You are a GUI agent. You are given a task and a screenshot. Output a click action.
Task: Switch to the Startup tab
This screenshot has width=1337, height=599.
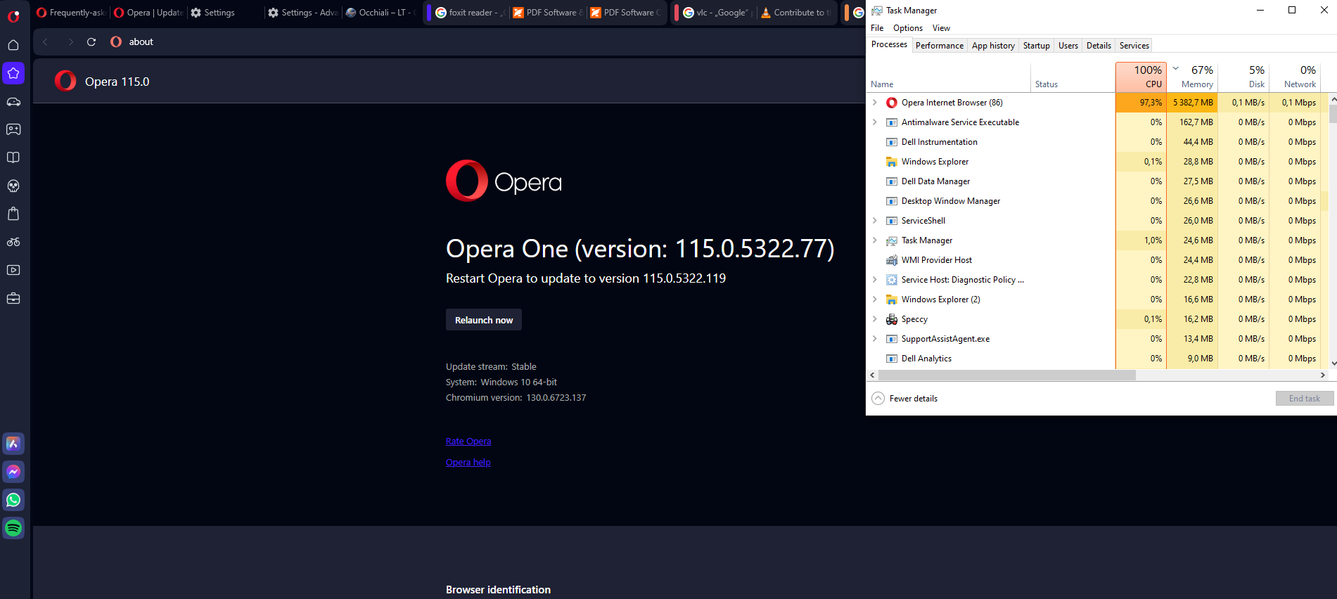tap(1036, 46)
